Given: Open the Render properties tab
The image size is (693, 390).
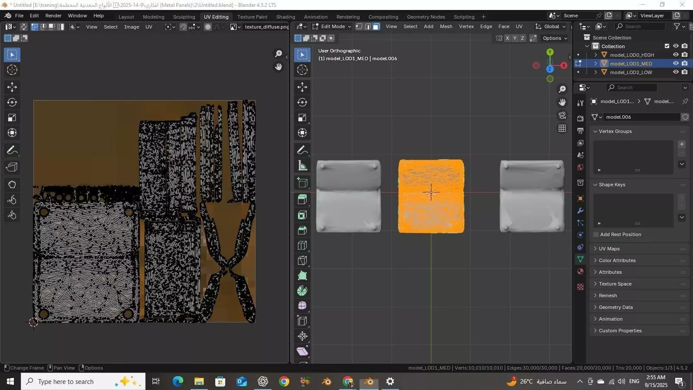Looking at the screenshot, I should click(580, 118).
